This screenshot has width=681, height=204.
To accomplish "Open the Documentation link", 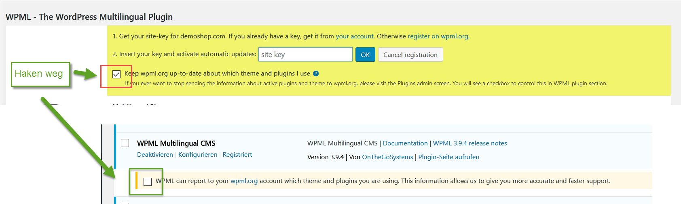I will (x=405, y=143).
